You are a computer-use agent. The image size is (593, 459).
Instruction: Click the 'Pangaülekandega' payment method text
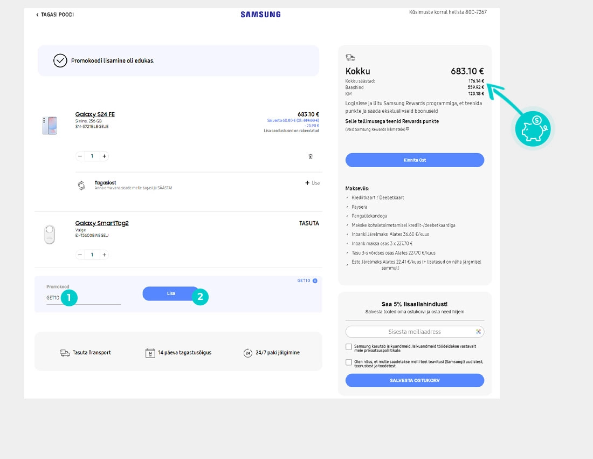[x=369, y=216]
